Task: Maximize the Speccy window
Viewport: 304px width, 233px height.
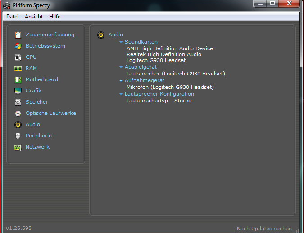Action: pos(272,4)
